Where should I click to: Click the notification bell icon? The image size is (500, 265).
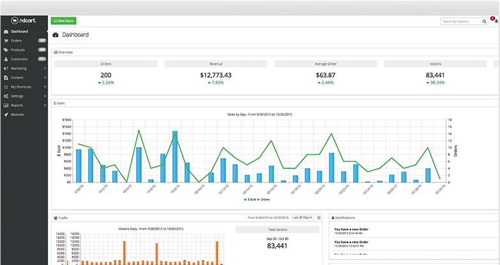point(496,21)
